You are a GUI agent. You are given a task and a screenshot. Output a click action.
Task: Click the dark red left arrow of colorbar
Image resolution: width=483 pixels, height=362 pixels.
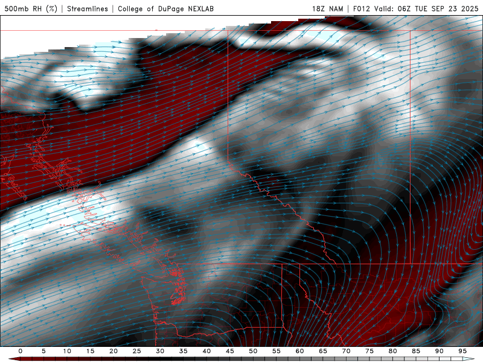14,359
